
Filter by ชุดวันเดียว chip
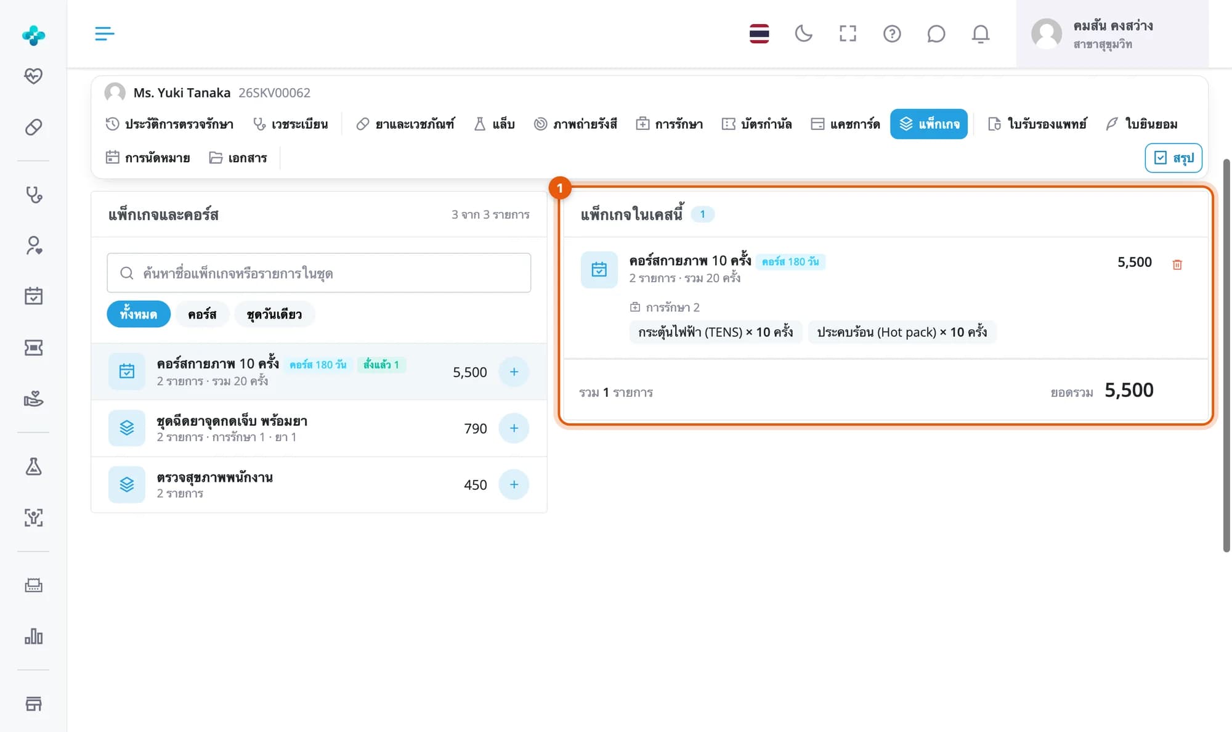[274, 314]
